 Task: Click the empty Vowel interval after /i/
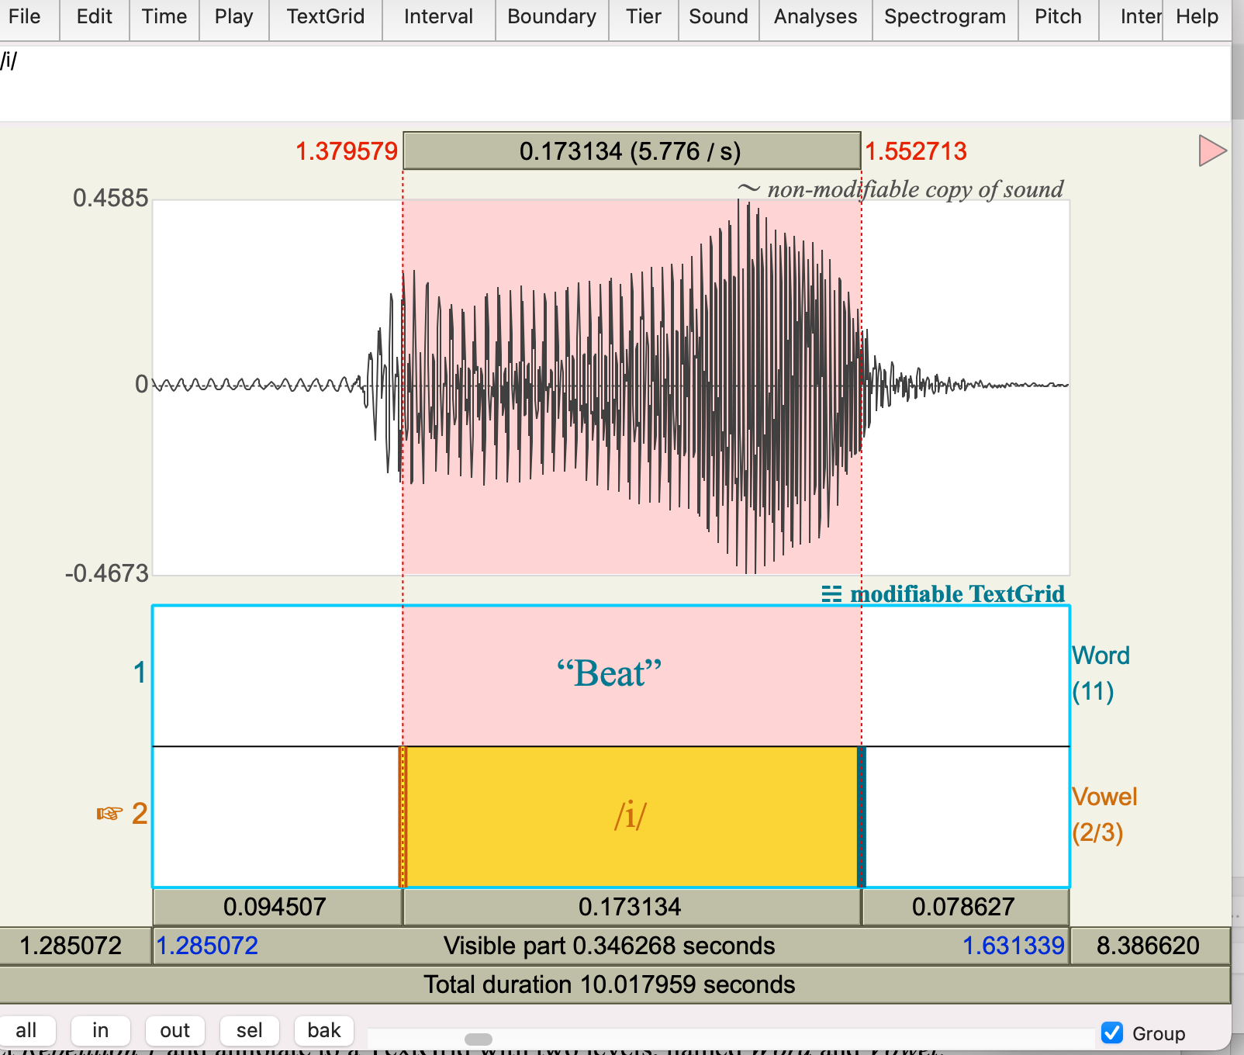tap(967, 816)
